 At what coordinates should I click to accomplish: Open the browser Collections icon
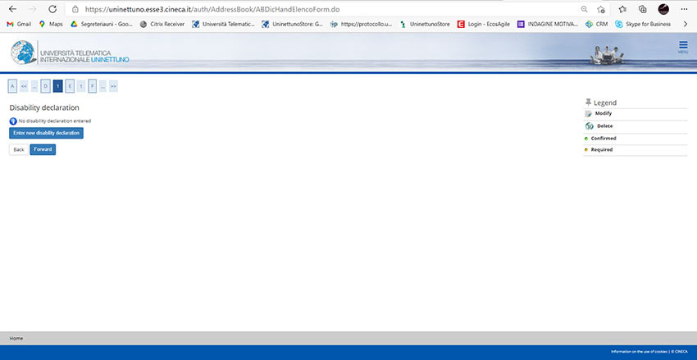point(643,9)
